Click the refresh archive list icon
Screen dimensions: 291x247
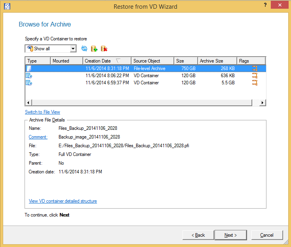84,49
